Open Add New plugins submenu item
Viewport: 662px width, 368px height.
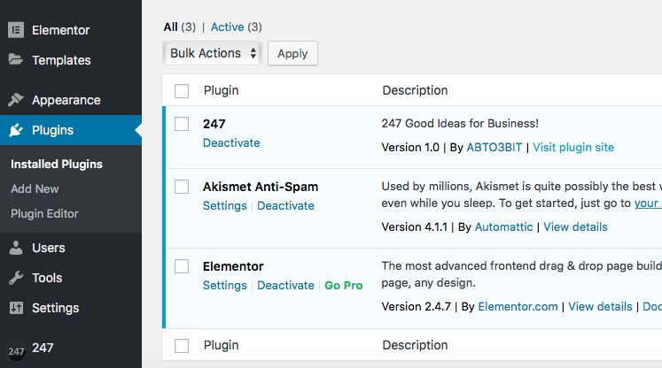click(35, 188)
